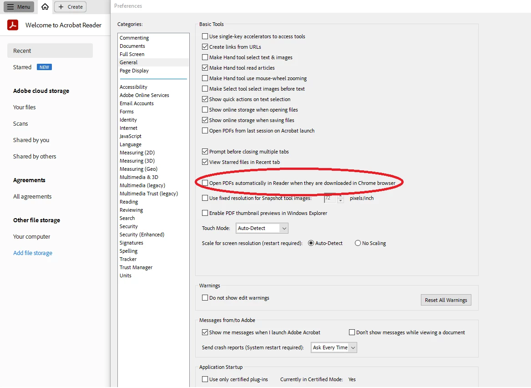
Task: Toggle Show quick actions on text selection
Action: pos(205,99)
